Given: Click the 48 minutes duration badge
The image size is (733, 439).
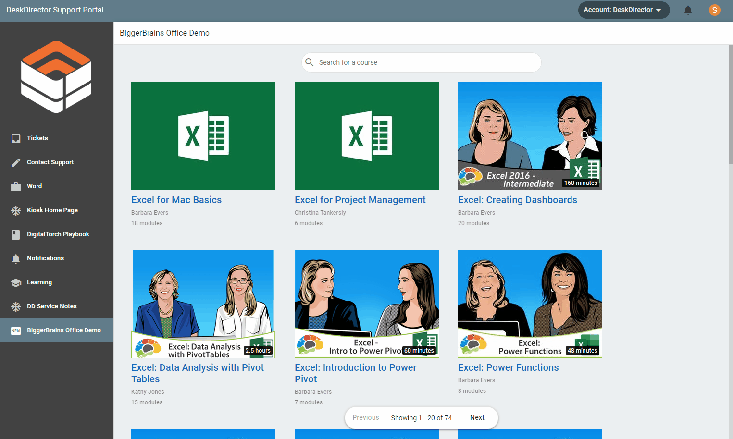Looking at the screenshot, I should (x=583, y=351).
